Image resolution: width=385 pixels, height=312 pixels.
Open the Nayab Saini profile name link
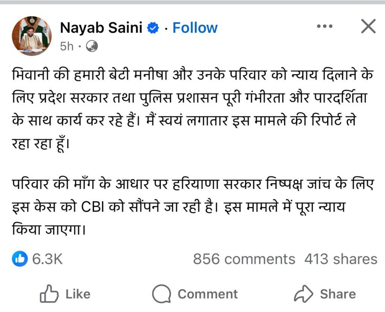tap(101, 28)
